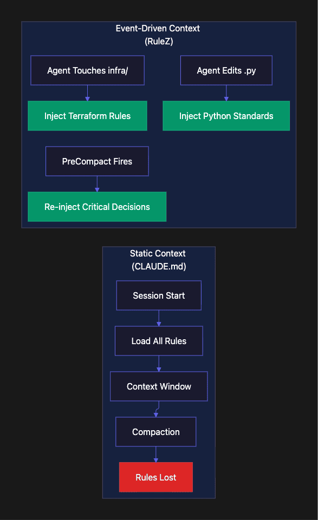
Task: Click arrow below Agent Edits .py
Action: pyautogui.click(x=226, y=93)
